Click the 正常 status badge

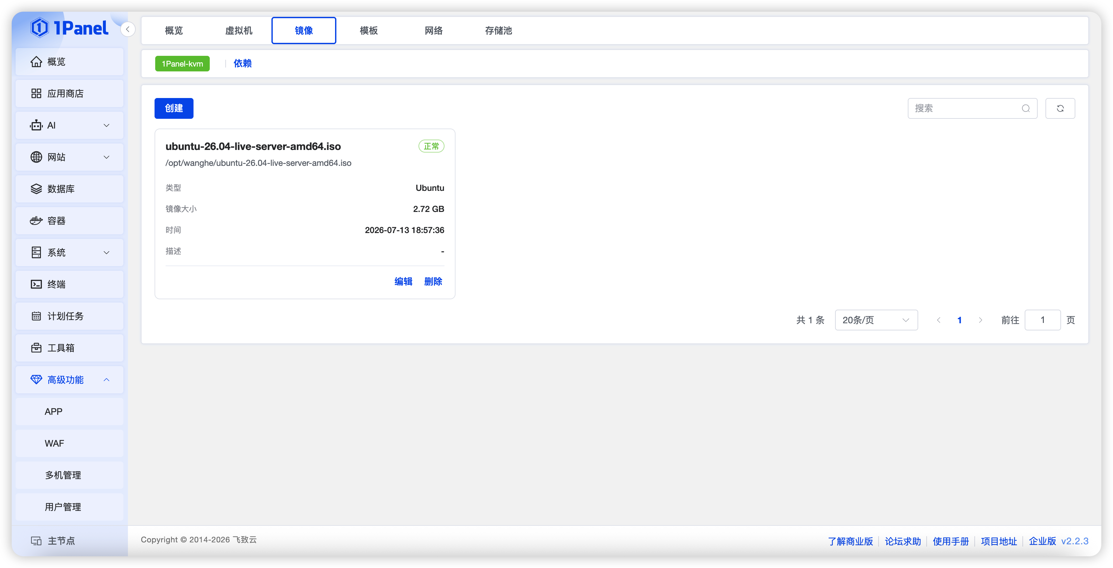pos(431,146)
